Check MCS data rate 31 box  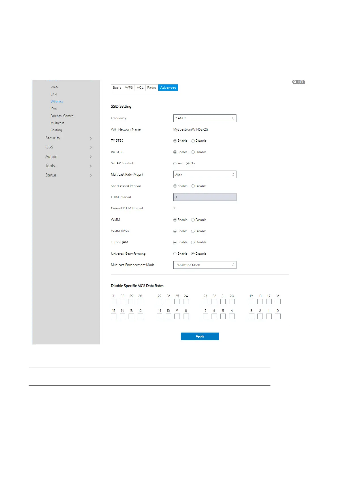click(x=114, y=302)
